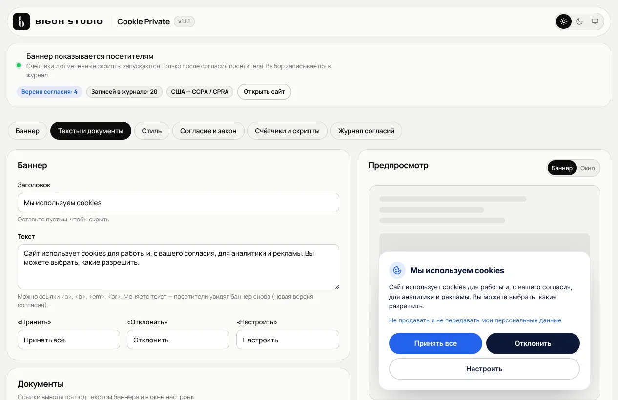Click the v1.1.1 version badge
Screen dimensions: 618x400
184,21
